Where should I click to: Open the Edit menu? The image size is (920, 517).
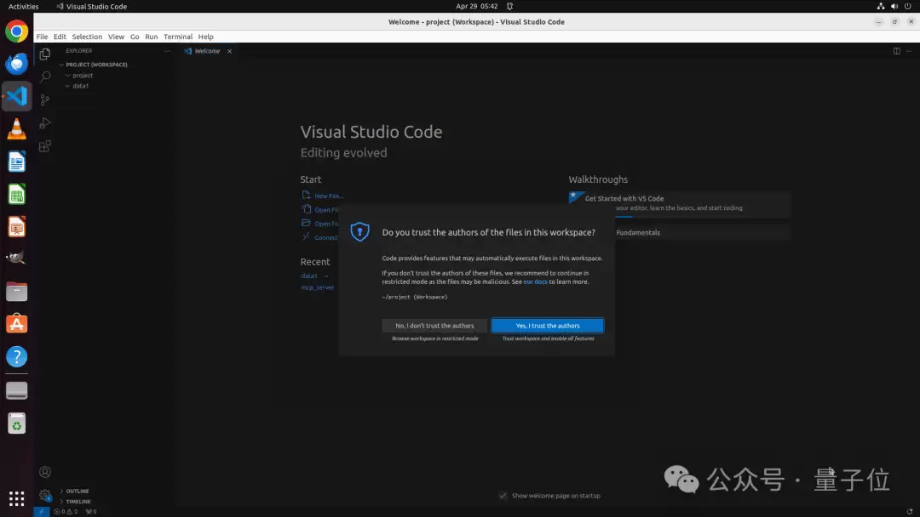click(x=60, y=37)
